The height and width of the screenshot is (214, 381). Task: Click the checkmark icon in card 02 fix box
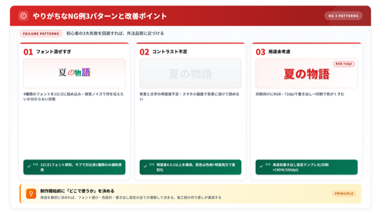tap(145, 166)
